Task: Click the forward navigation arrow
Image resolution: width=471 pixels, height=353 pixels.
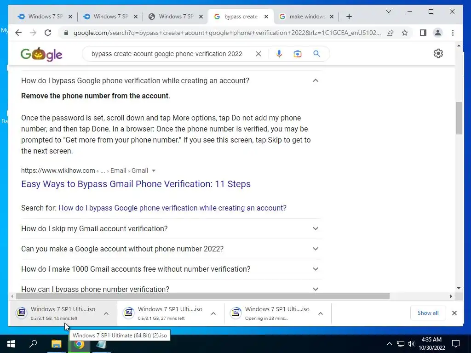Action: [x=33, y=33]
